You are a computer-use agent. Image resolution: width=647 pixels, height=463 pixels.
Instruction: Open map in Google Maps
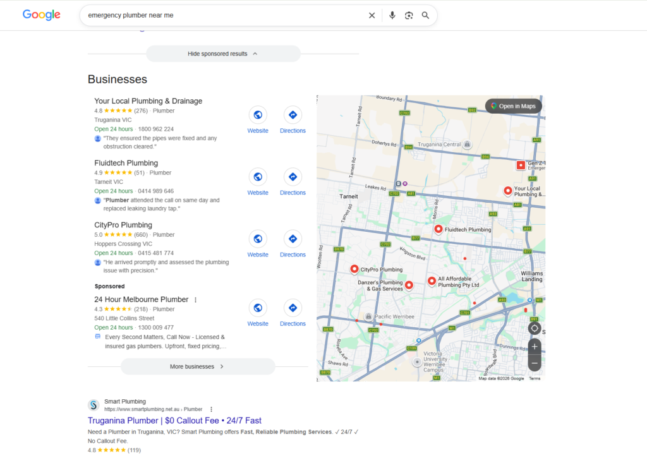pos(513,106)
